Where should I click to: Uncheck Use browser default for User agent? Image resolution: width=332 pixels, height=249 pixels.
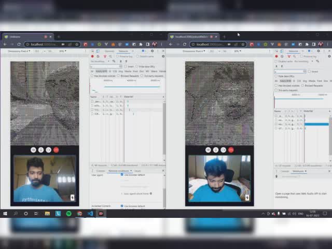click(122, 175)
